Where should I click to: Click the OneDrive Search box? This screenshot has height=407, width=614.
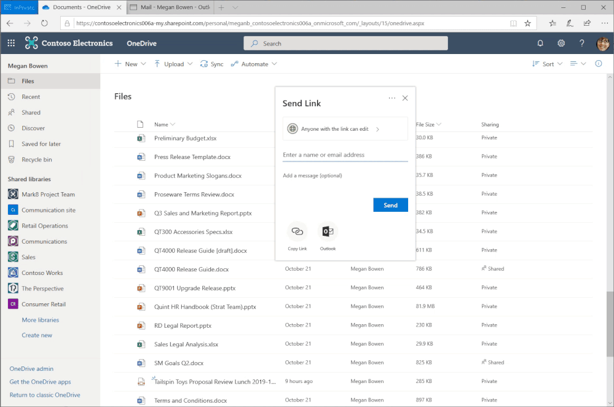tap(345, 44)
